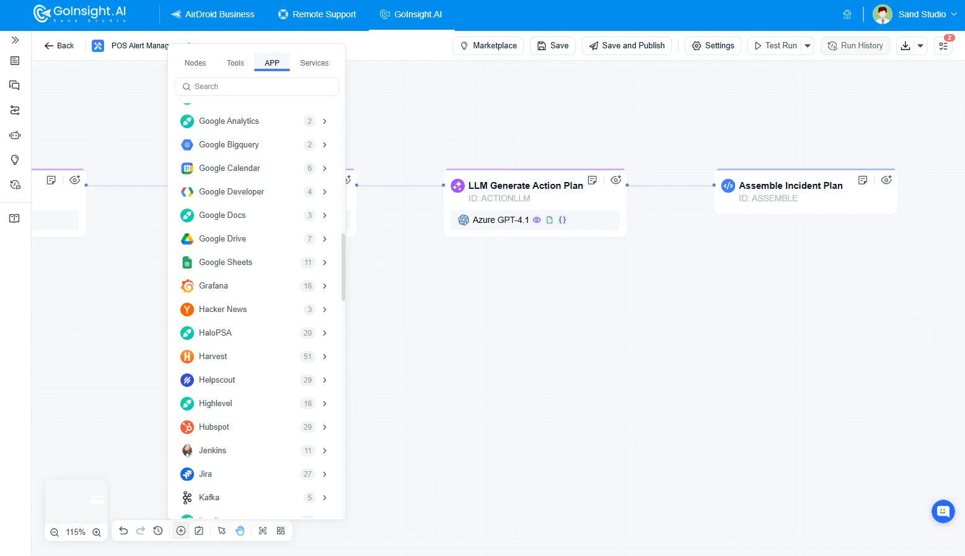Image resolution: width=965 pixels, height=556 pixels.
Task: Click the auto-arrange layout icon
Action: coord(281,531)
